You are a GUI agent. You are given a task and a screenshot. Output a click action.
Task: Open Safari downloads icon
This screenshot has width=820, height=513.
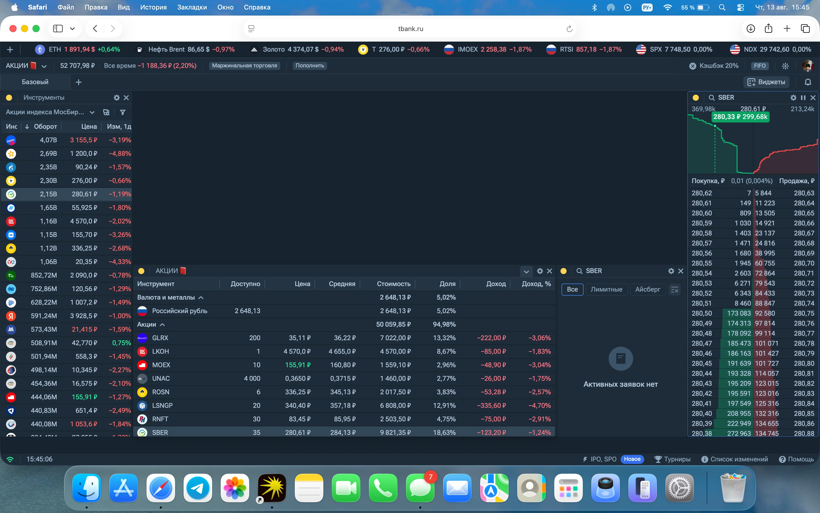(x=750, y=29)
